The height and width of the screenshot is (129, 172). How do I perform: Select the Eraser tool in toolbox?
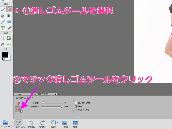pyautogui.click(x=9, y=9)
